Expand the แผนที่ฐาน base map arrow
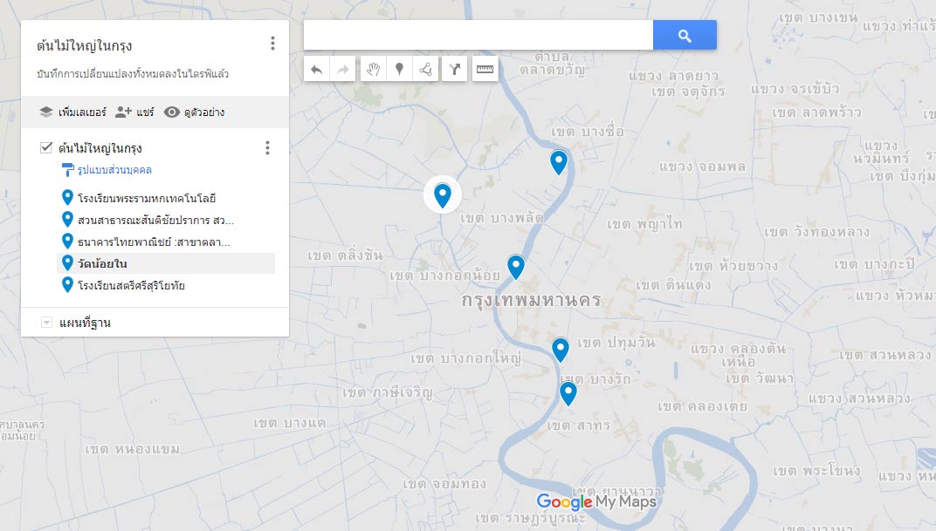The height and width of the screenshot is (531, 936). click(47, 323)
